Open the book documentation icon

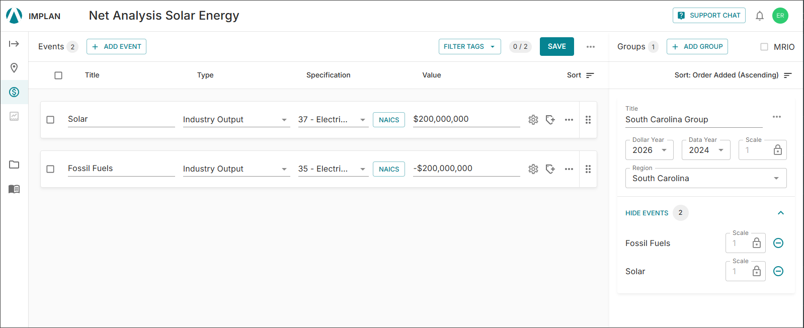[x=14, y=189]
